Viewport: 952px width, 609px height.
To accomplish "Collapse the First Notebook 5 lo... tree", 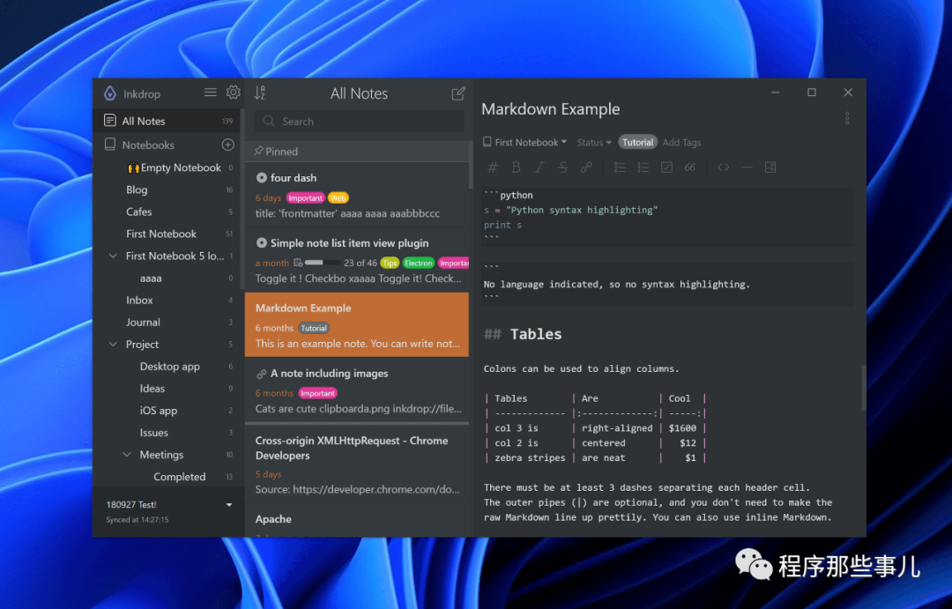I will click(x=113, y=256).
